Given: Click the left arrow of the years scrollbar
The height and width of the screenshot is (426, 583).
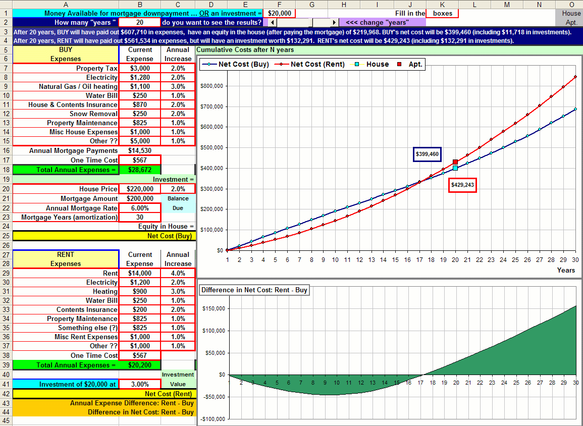Looking at the screenshot, I should 273,22.
